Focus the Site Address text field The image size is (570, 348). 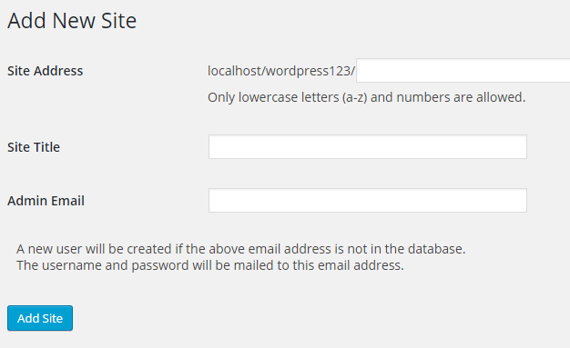463,70
